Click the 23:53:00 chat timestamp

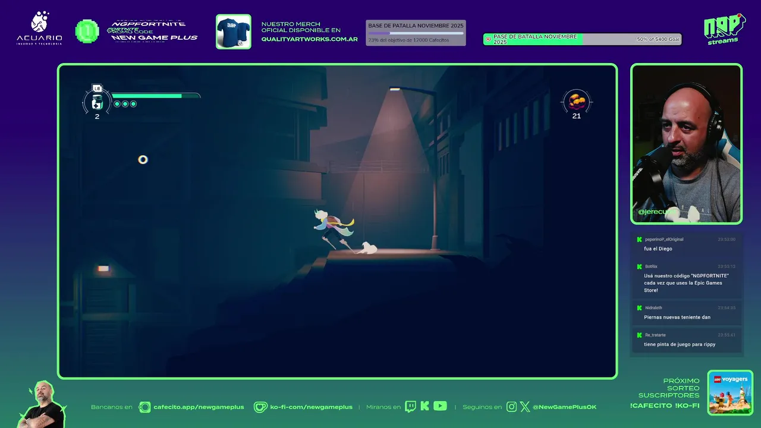tap(727, 240)
